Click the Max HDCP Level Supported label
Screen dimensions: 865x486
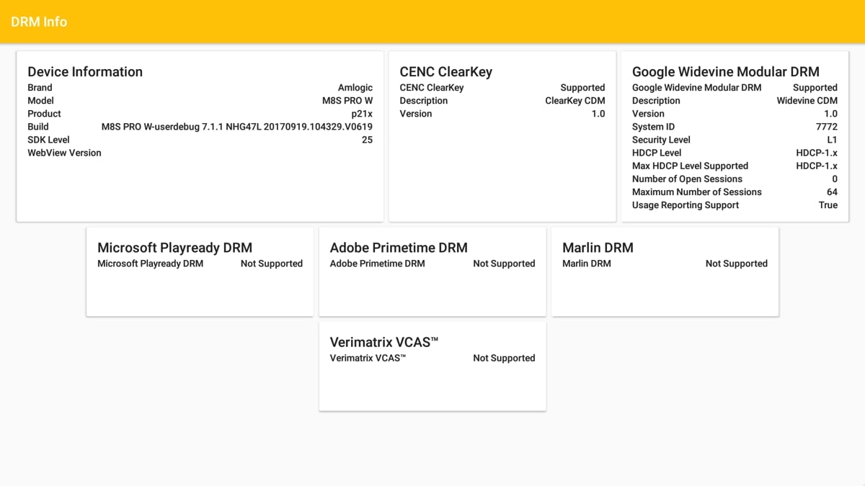(x=690, y=166)
